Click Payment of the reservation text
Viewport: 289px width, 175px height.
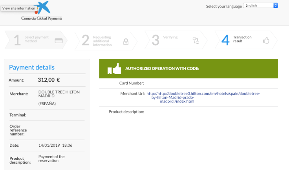pos(51,159)
